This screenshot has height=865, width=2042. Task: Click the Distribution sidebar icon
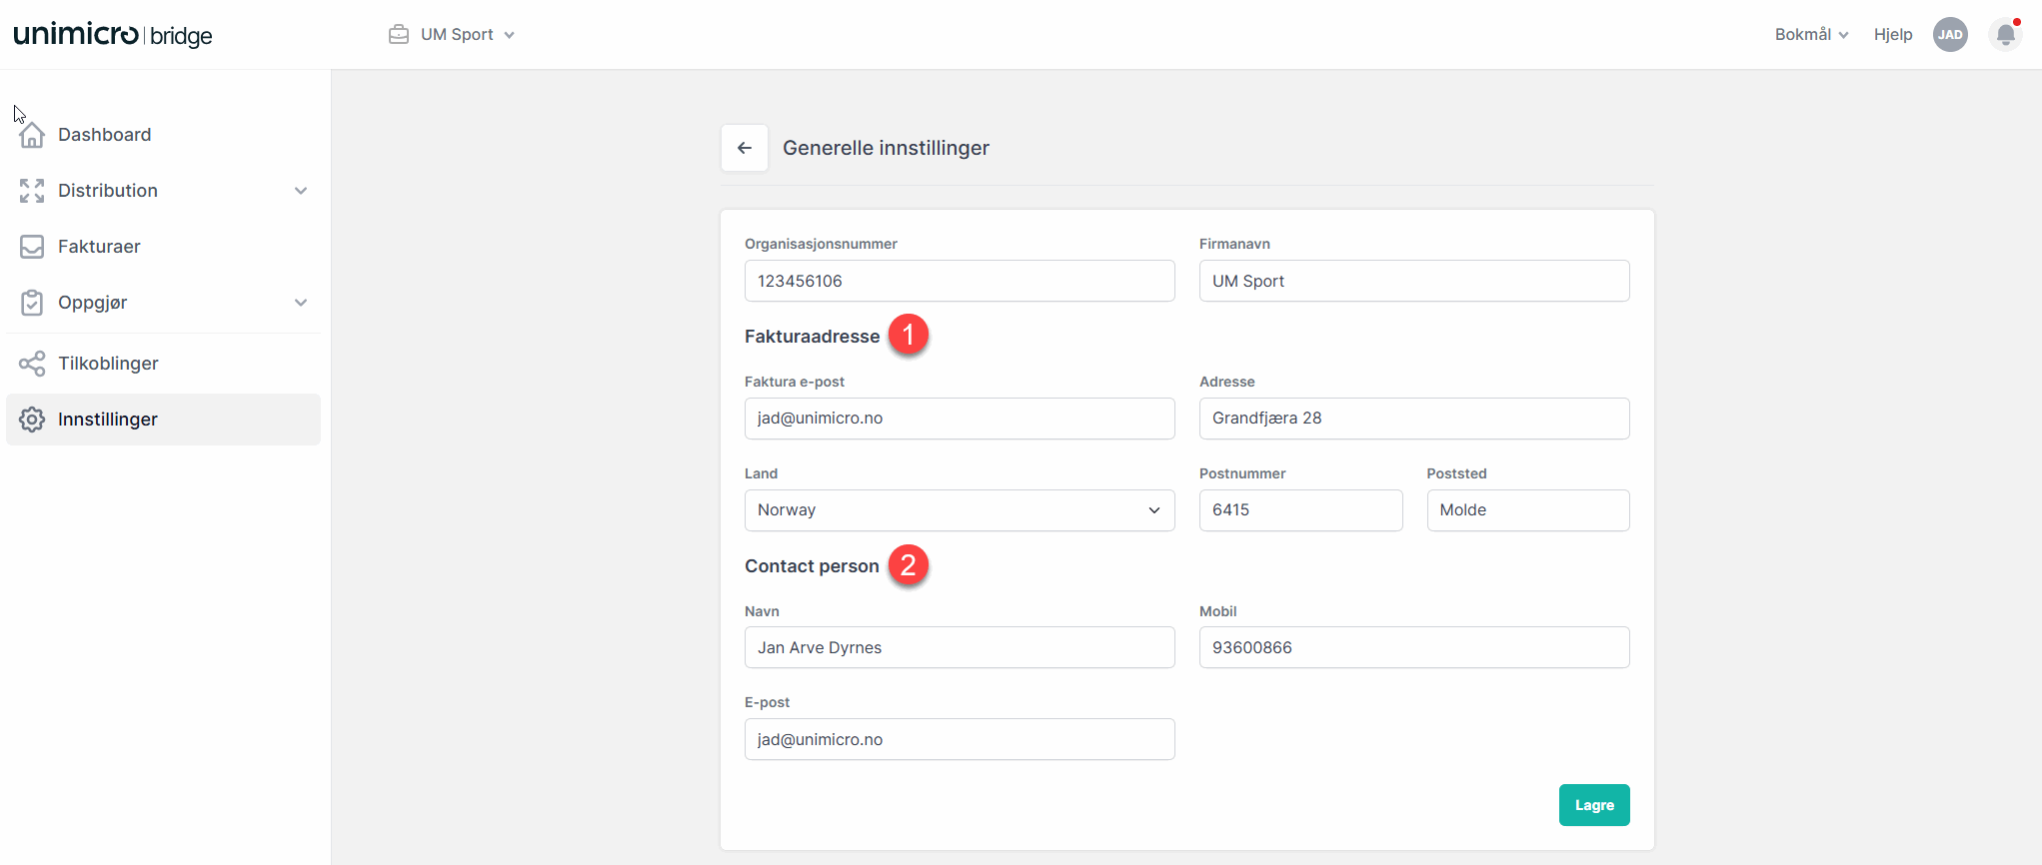(x=32, y=191)
